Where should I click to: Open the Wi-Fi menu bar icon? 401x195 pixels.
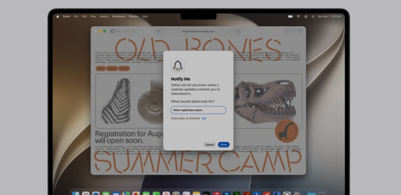298,16
